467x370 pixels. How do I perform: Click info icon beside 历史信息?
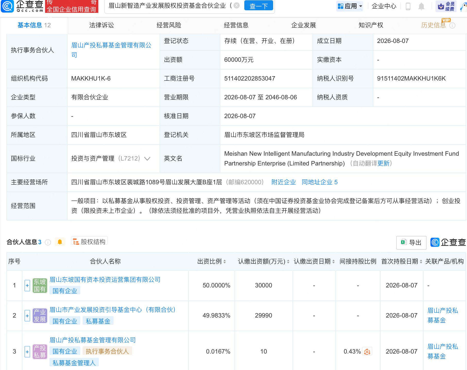[x=452, y=25]
